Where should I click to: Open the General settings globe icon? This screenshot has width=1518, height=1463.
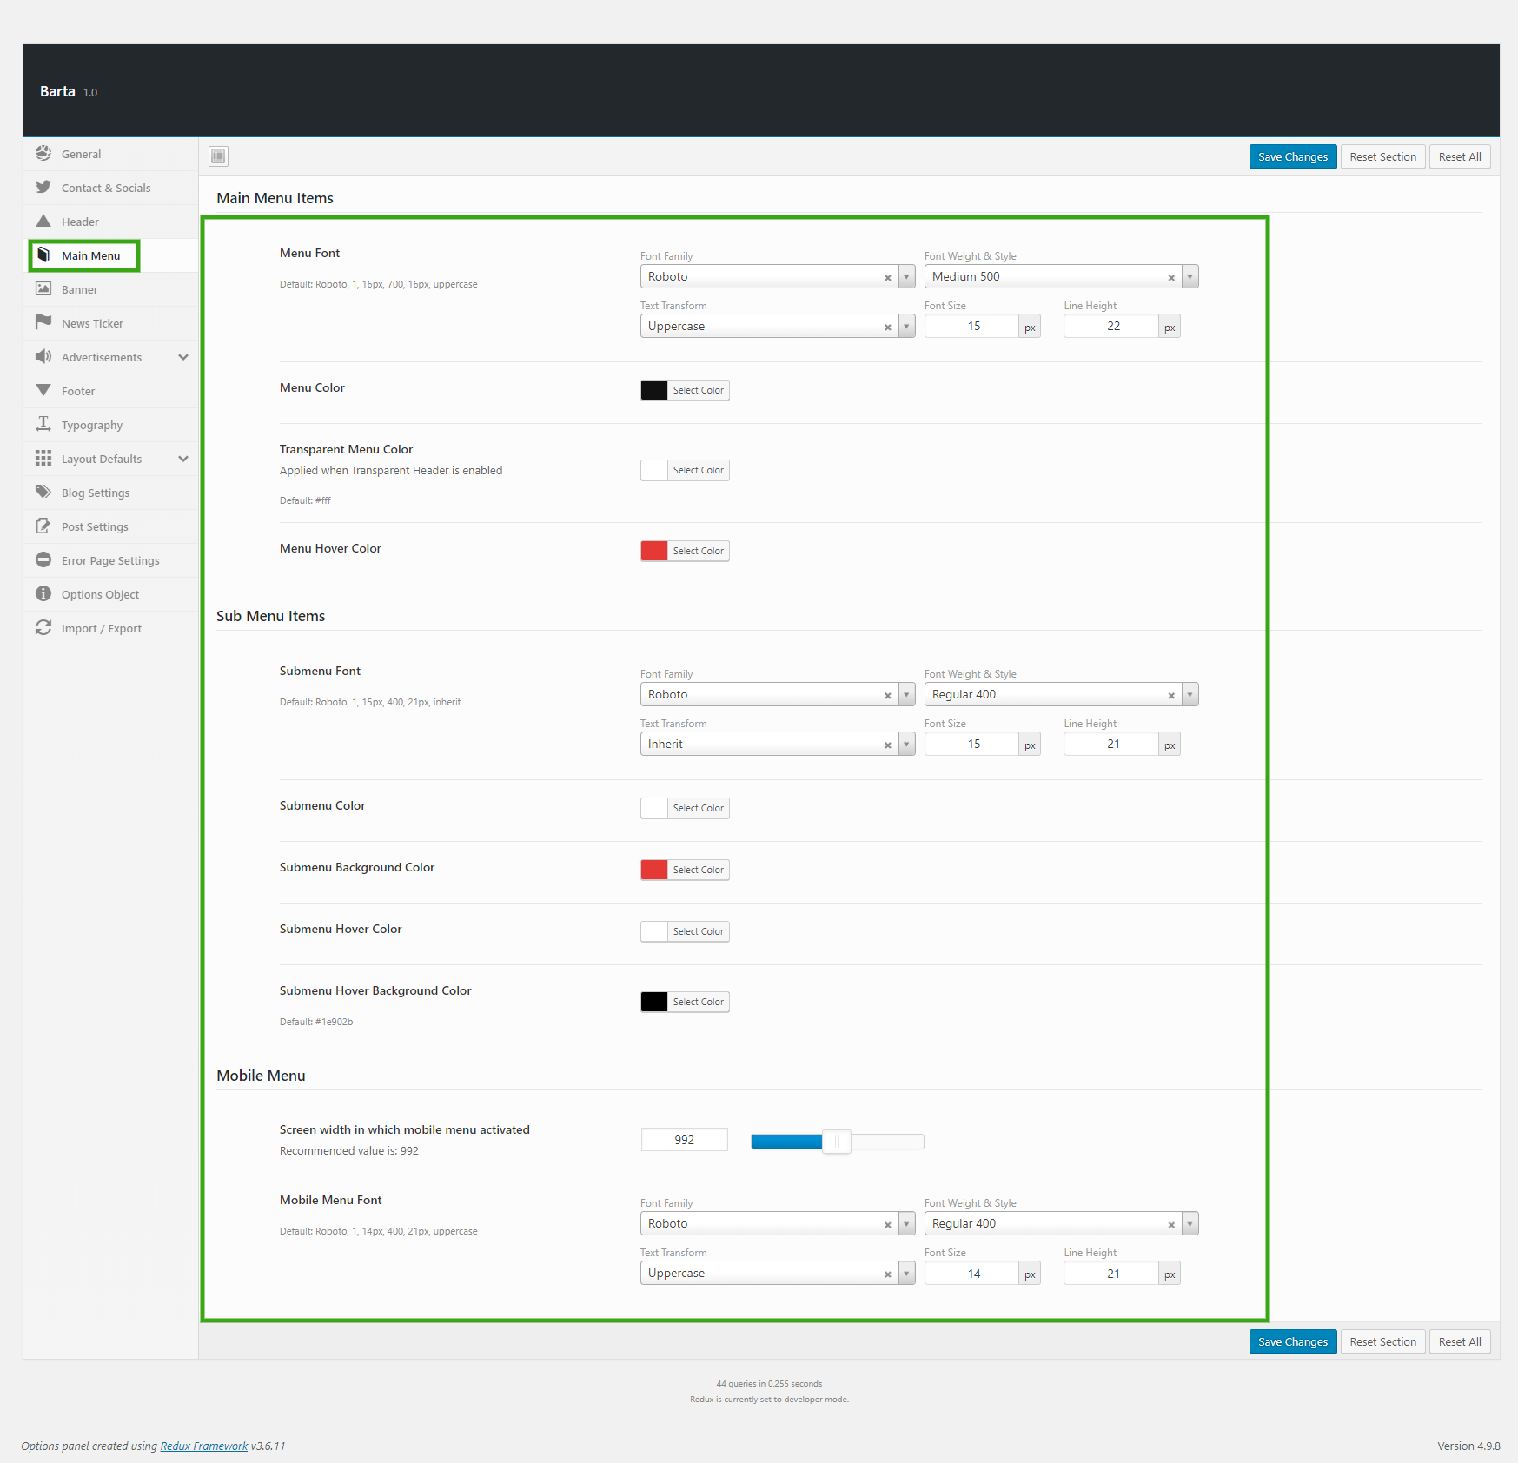(x=43, y=154)
